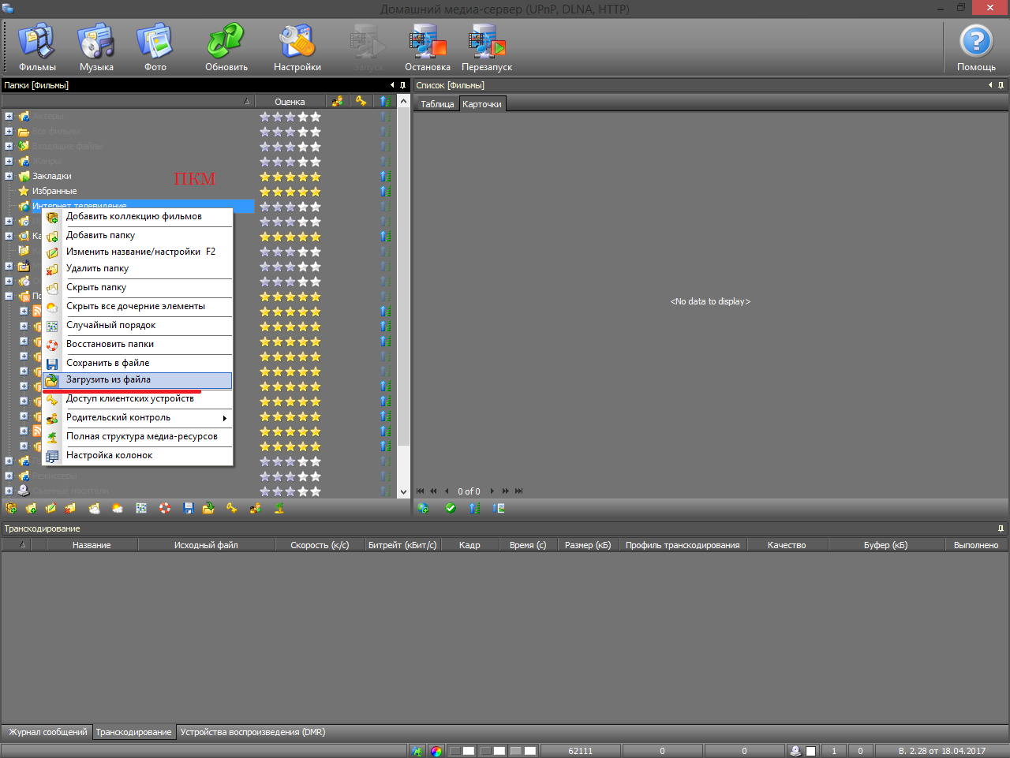Open Настройки from the main toolbar

tap(297, 48)
